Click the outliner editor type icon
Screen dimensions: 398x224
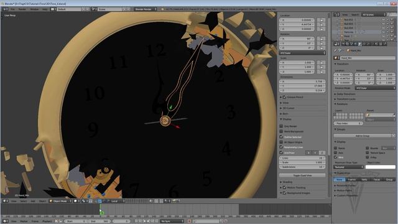point(336,15)
